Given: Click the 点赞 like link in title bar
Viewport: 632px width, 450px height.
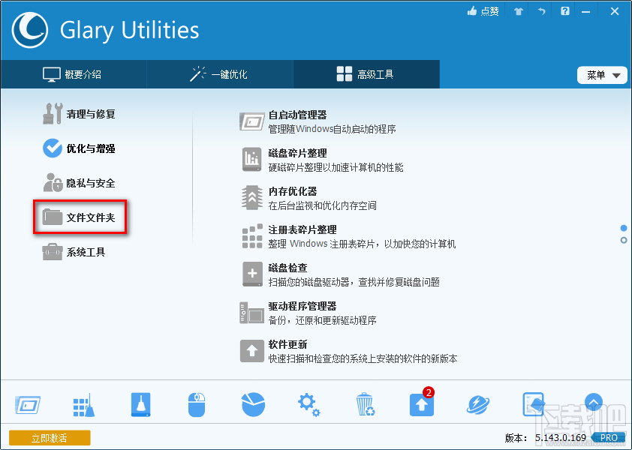Looking at the screenshot, I should click(483, 11).
